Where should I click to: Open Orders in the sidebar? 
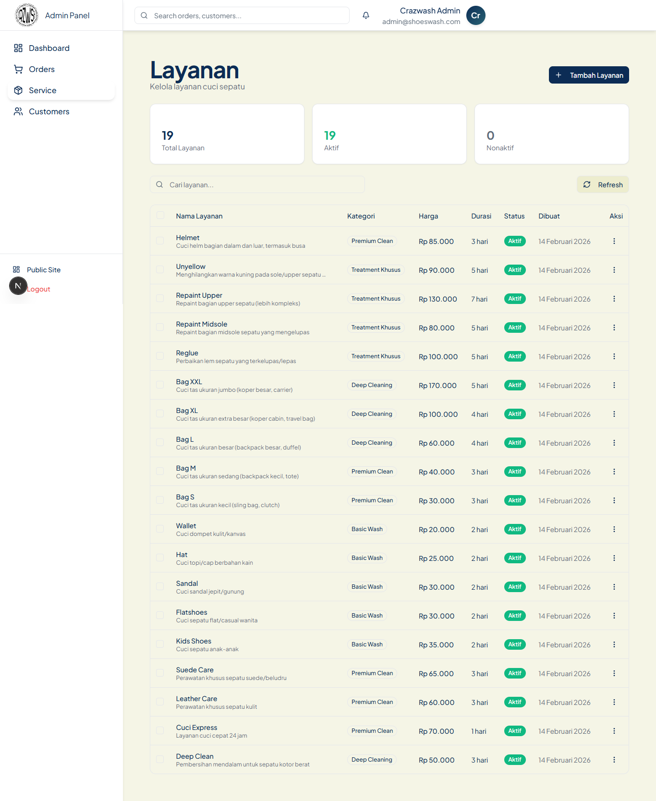coord(61,69)
